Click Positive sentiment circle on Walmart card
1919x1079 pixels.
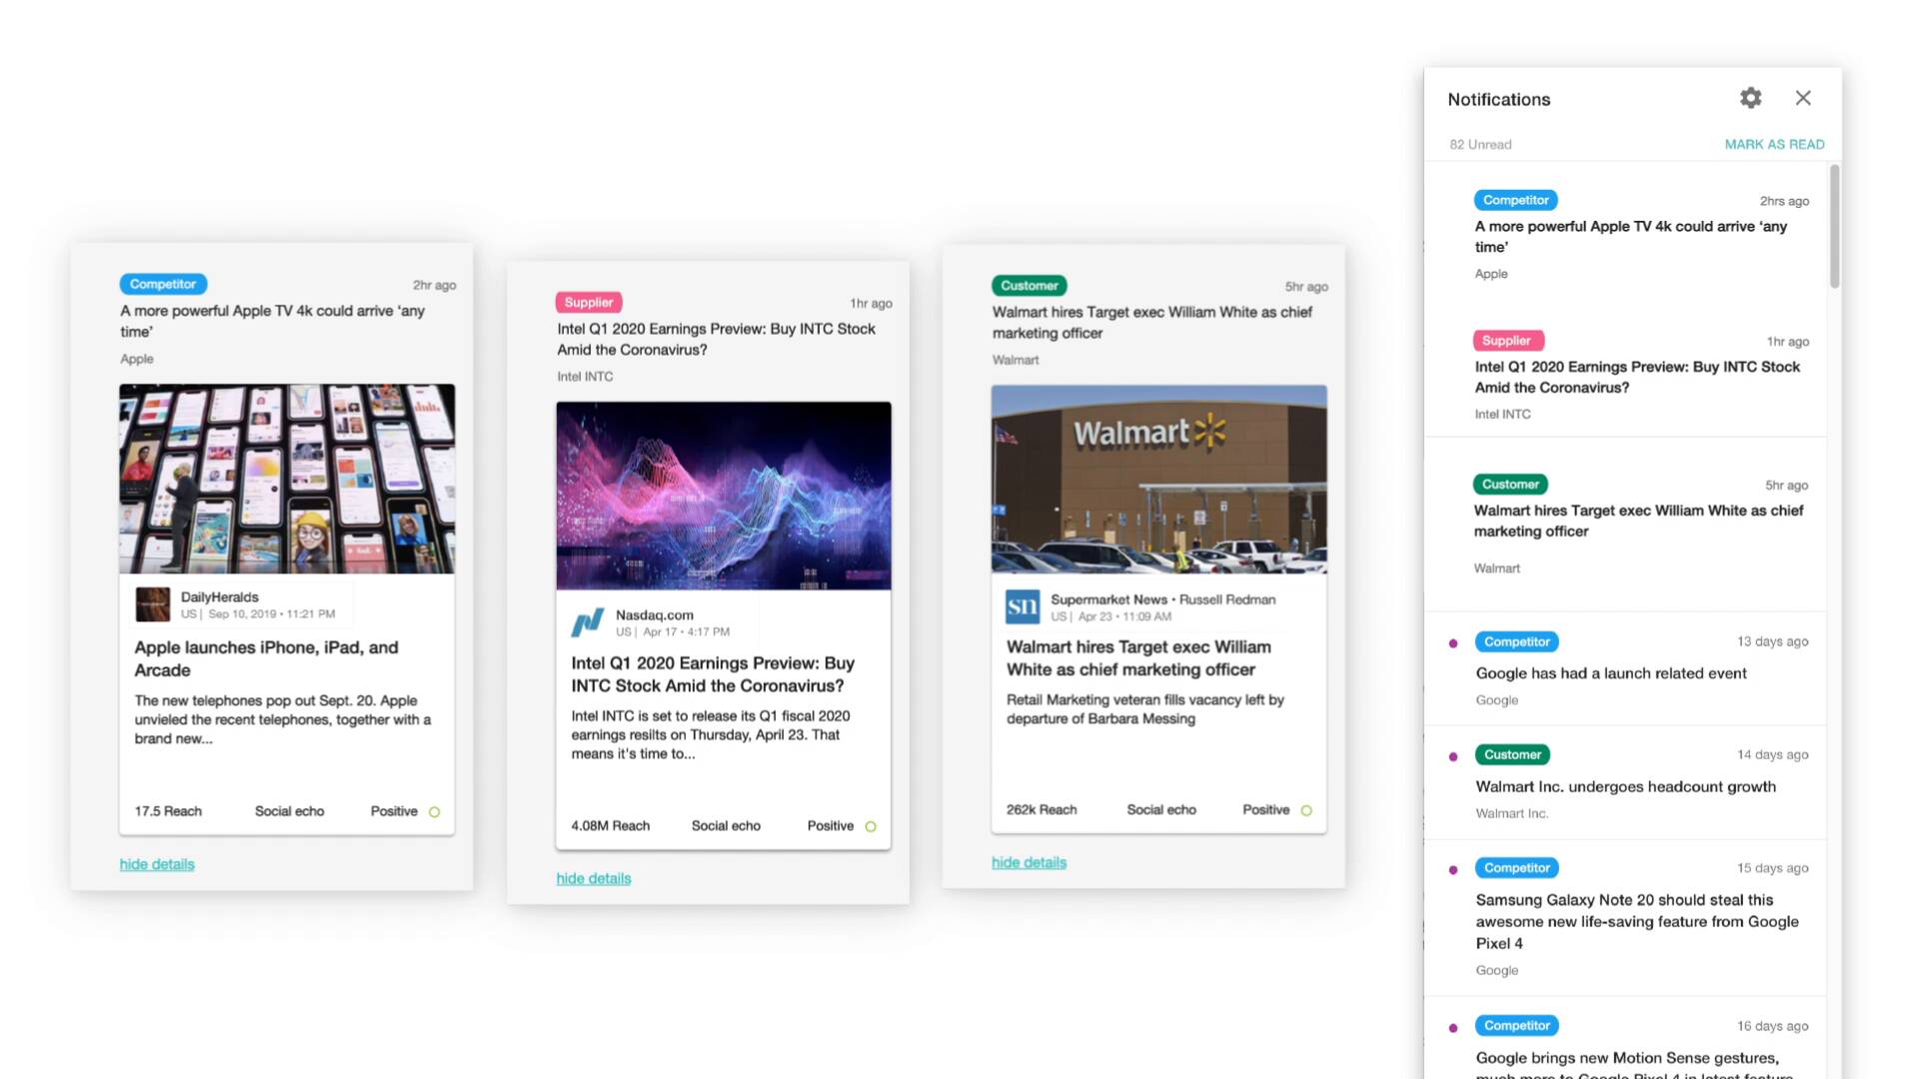1306,810
